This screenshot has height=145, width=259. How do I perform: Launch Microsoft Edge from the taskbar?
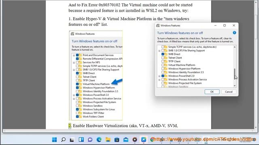[99, 140]
